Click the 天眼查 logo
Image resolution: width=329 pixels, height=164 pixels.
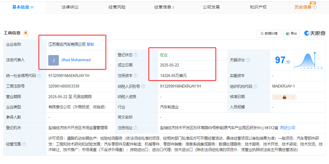tap(315, 33)
